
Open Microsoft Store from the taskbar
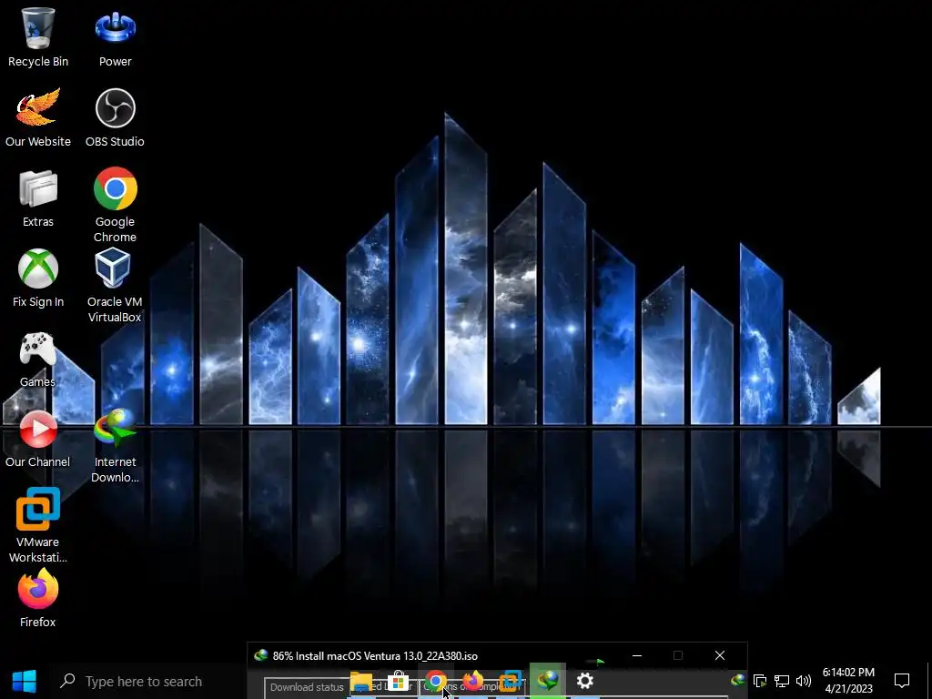tap(399, 681)
